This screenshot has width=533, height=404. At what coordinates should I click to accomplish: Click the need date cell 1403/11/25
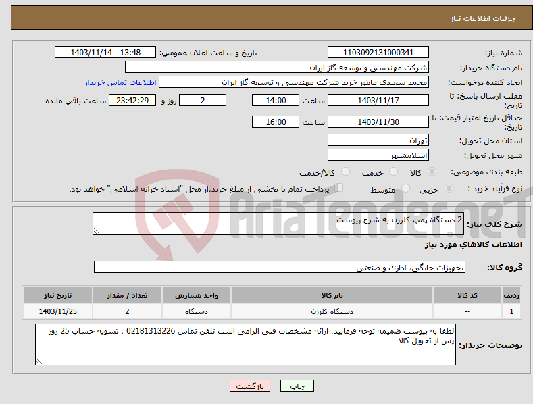(58, 311)
